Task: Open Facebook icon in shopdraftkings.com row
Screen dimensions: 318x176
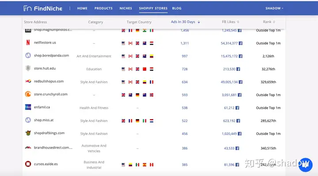Action: (239, 134)
